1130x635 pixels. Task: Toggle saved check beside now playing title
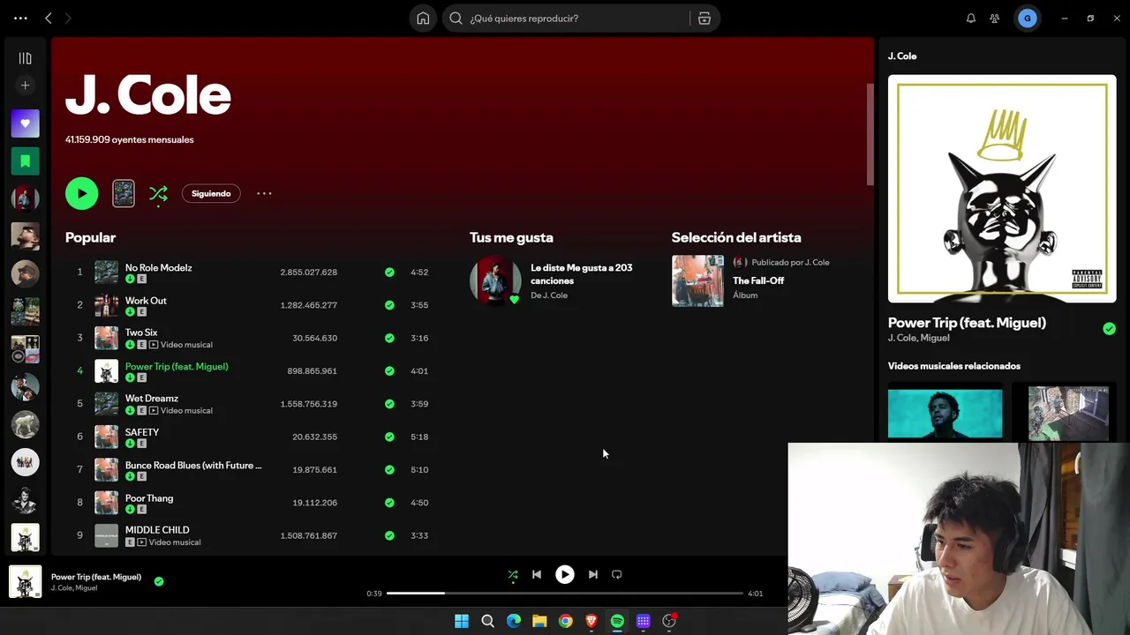159,581
